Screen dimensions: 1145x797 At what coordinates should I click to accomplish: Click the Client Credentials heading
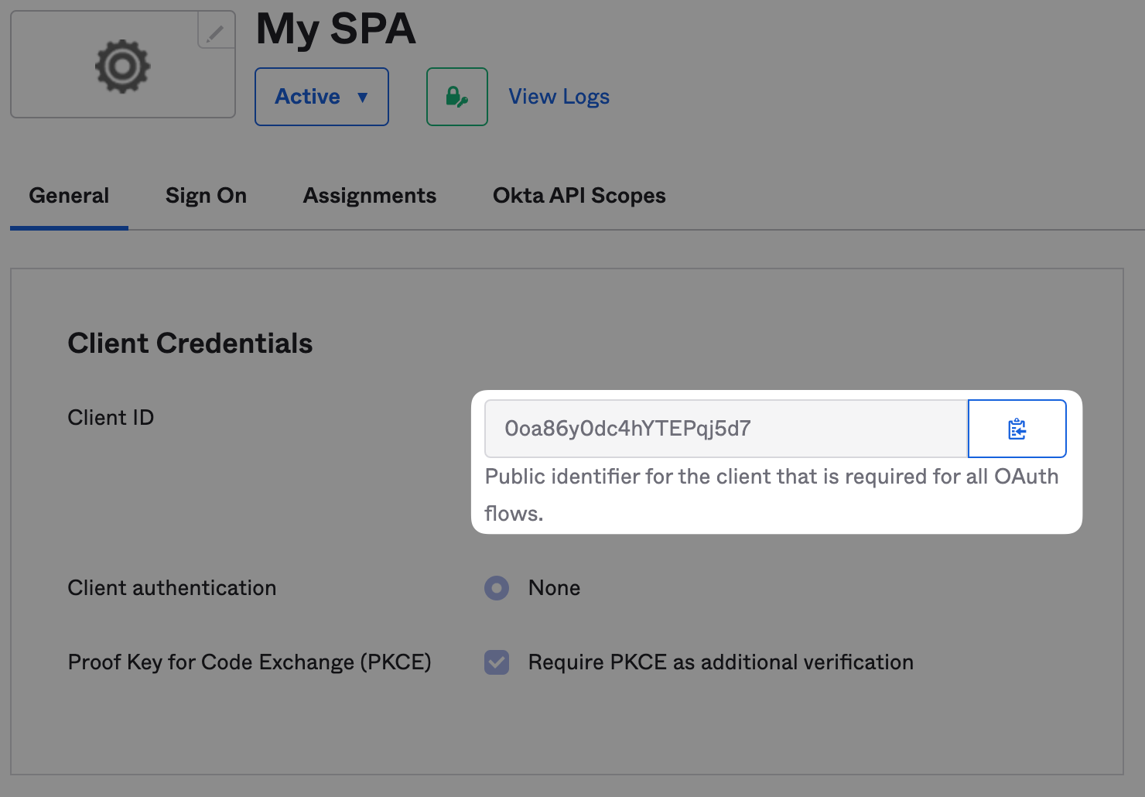[190, 344]
